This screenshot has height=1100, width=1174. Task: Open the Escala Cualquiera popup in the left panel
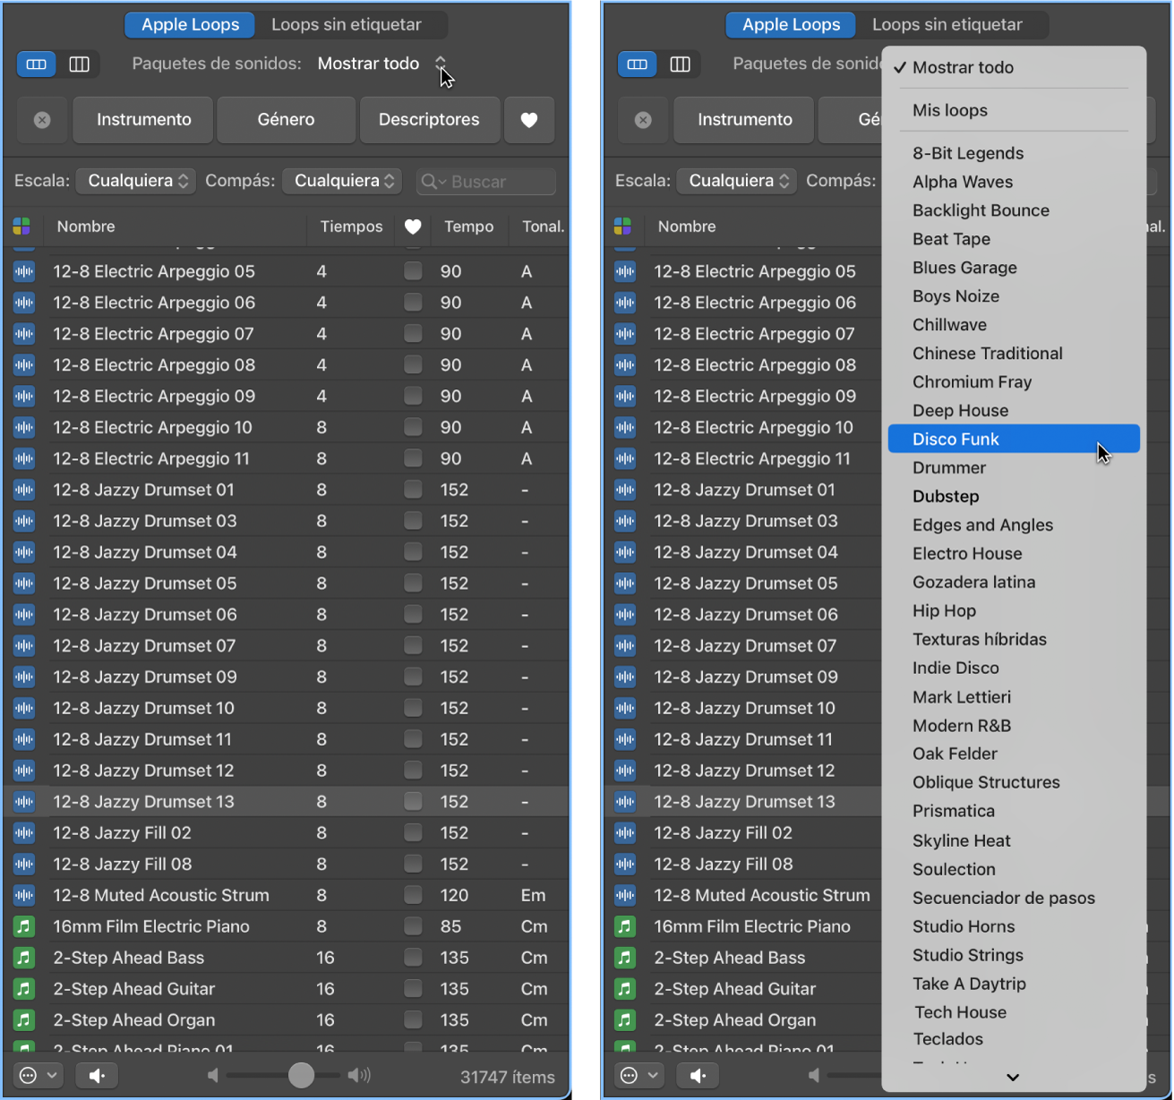click(135, 181)
